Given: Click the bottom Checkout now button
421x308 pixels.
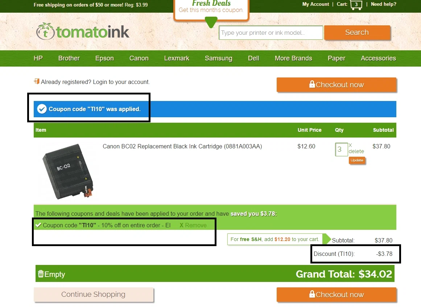Looking at the screenshot, I should (x=337, y=295).
